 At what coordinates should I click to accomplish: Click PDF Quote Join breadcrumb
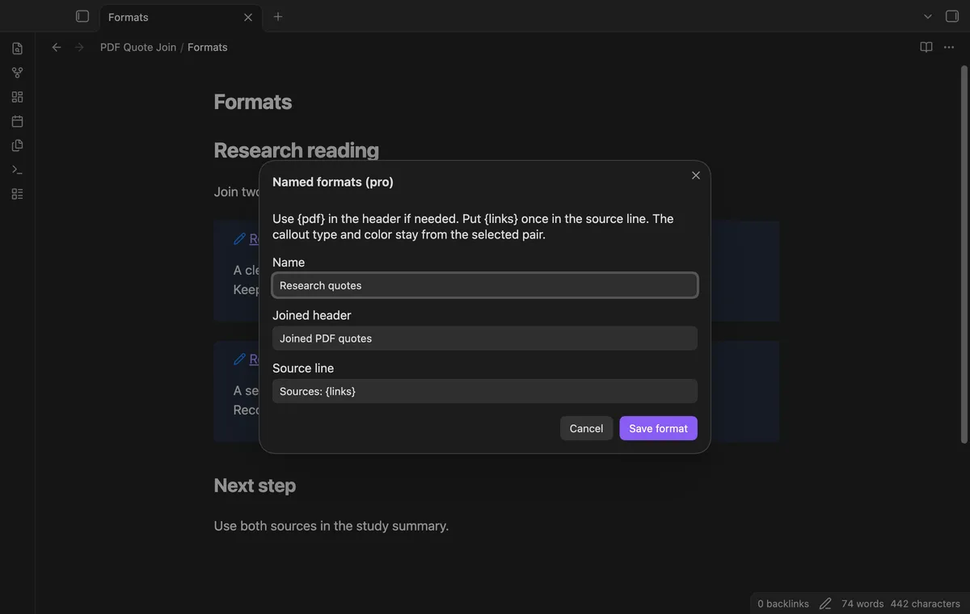pyautogui.click(x=138, y=47)
